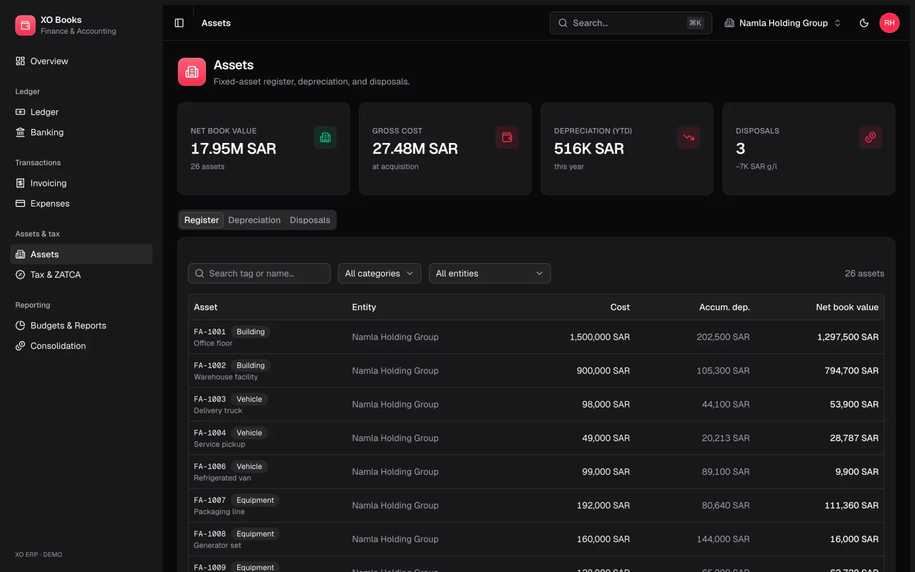Open Invoicing from sidebar
The height and width of the screenshot is (572, 915).
[x=81, y=183]
